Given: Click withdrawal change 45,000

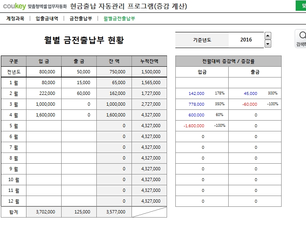Looking at the screenshot, I should [x=251, y=94].
